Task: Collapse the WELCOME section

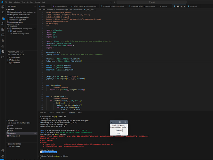Action: pyautogui.click(x=7, y=10)
